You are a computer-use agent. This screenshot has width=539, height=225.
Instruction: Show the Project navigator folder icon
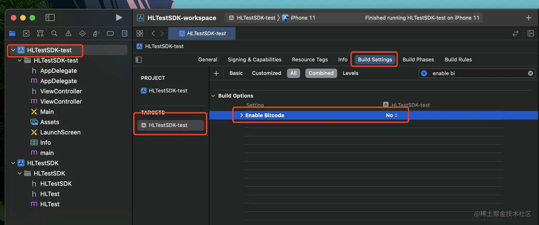pyautogui.click(x=12, y=33)
